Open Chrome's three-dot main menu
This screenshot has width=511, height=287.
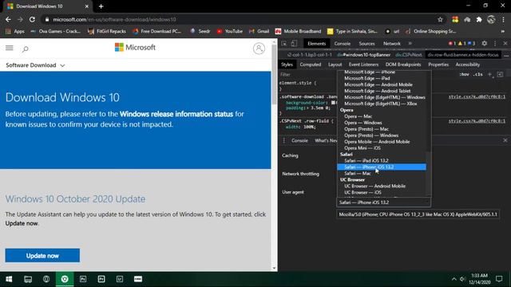pos(504,19)
